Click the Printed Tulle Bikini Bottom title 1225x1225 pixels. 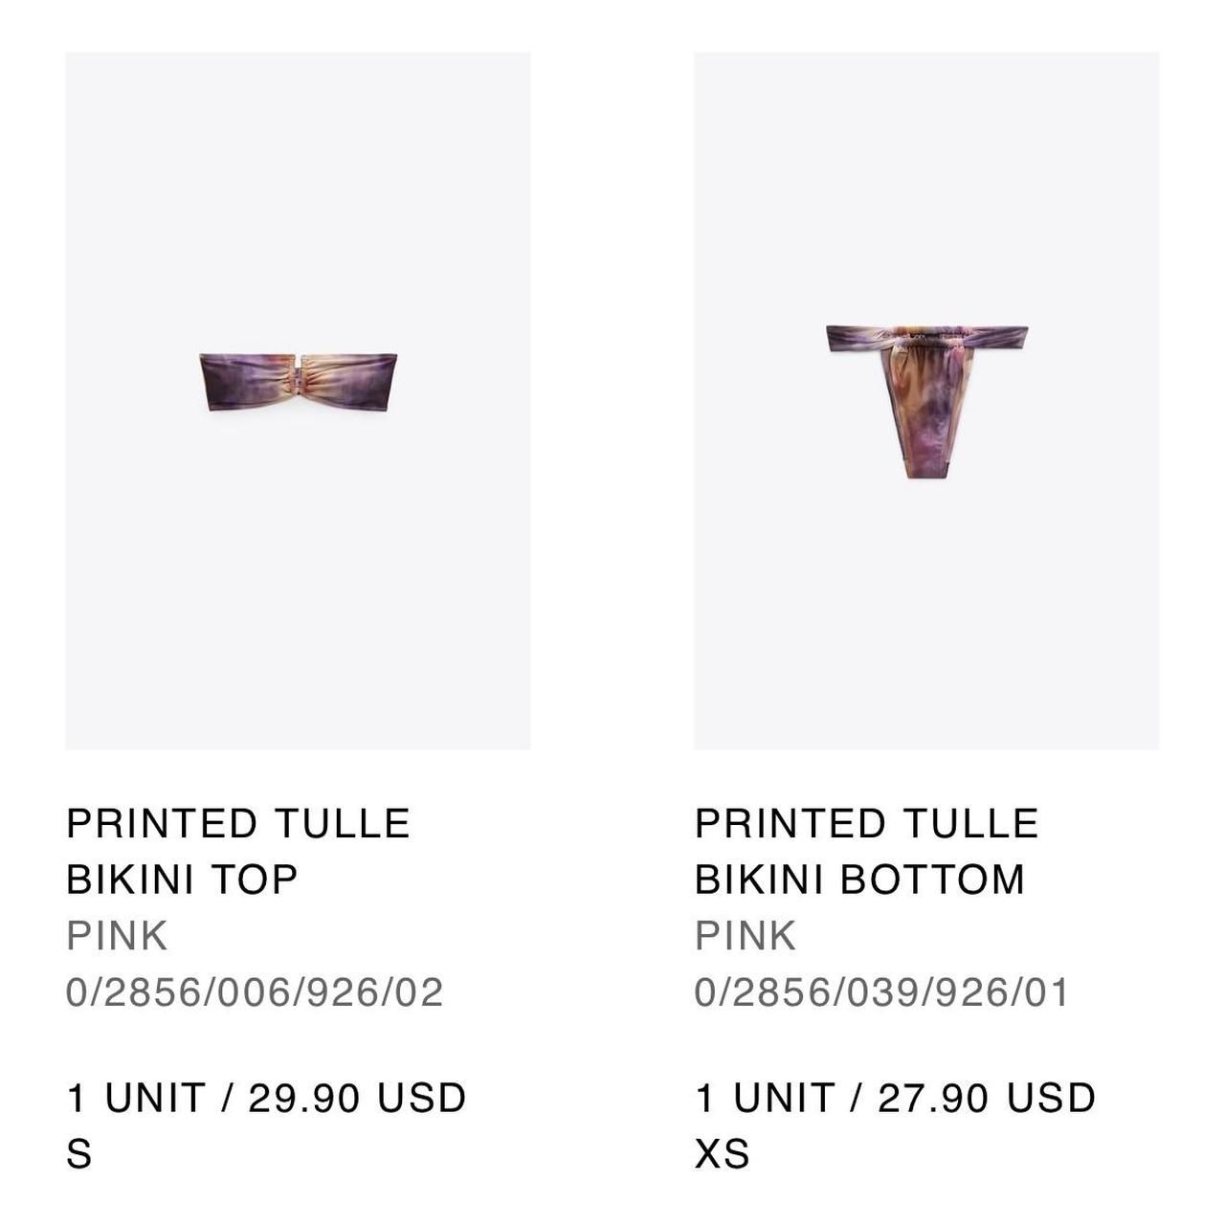pos(866,851)
